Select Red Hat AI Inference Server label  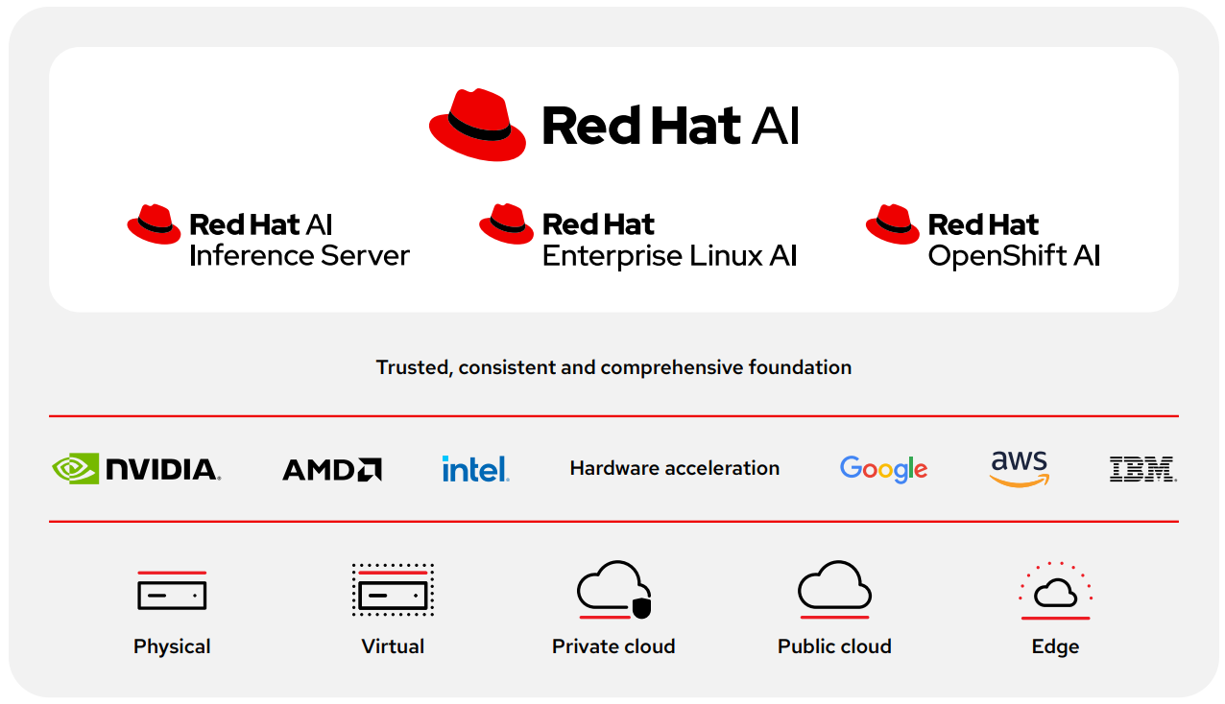coord(300,240)
